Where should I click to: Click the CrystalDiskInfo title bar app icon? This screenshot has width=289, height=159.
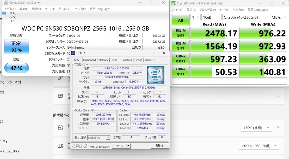tap(6, 3)
